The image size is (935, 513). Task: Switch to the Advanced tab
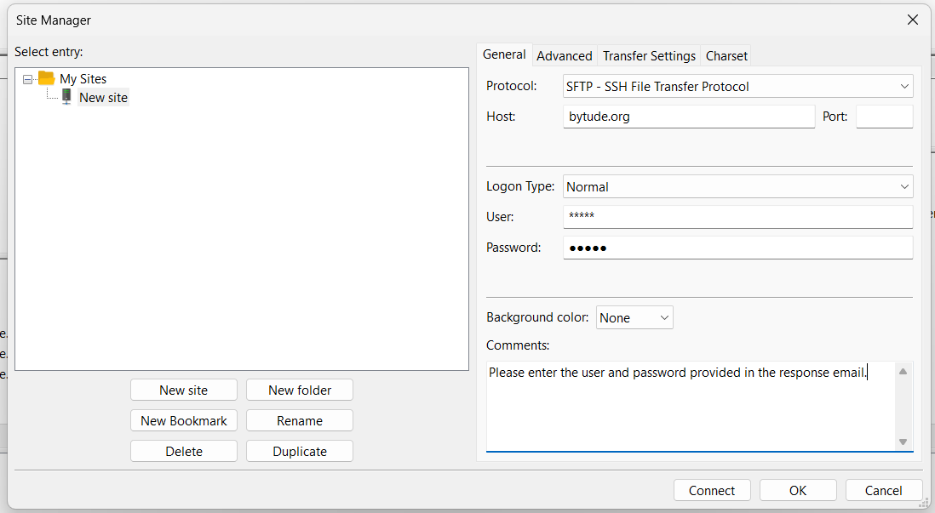point(564,55)
